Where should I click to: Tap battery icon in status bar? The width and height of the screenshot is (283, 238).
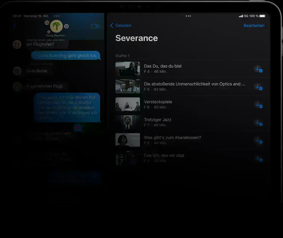click(x=263, y=16)
